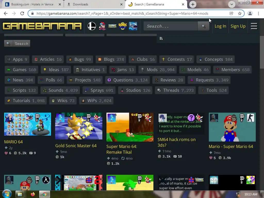Show only Games results
Image resolution: width=264 pixels, height=198 pixels.
[21, 70]
